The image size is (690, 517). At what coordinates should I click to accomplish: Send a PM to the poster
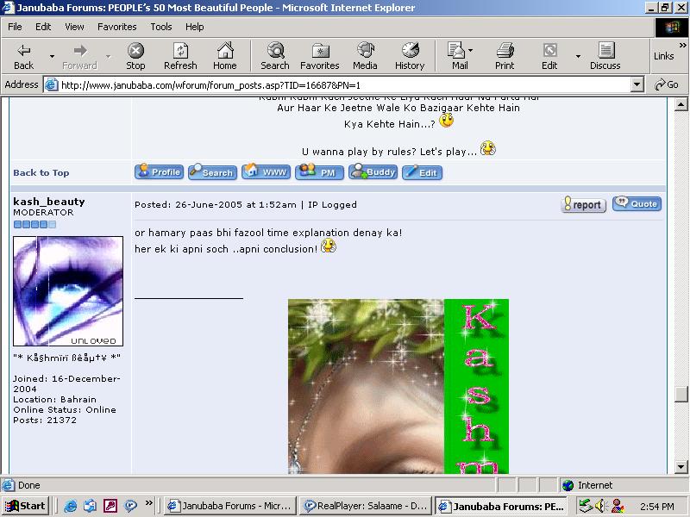click(319, 171)
